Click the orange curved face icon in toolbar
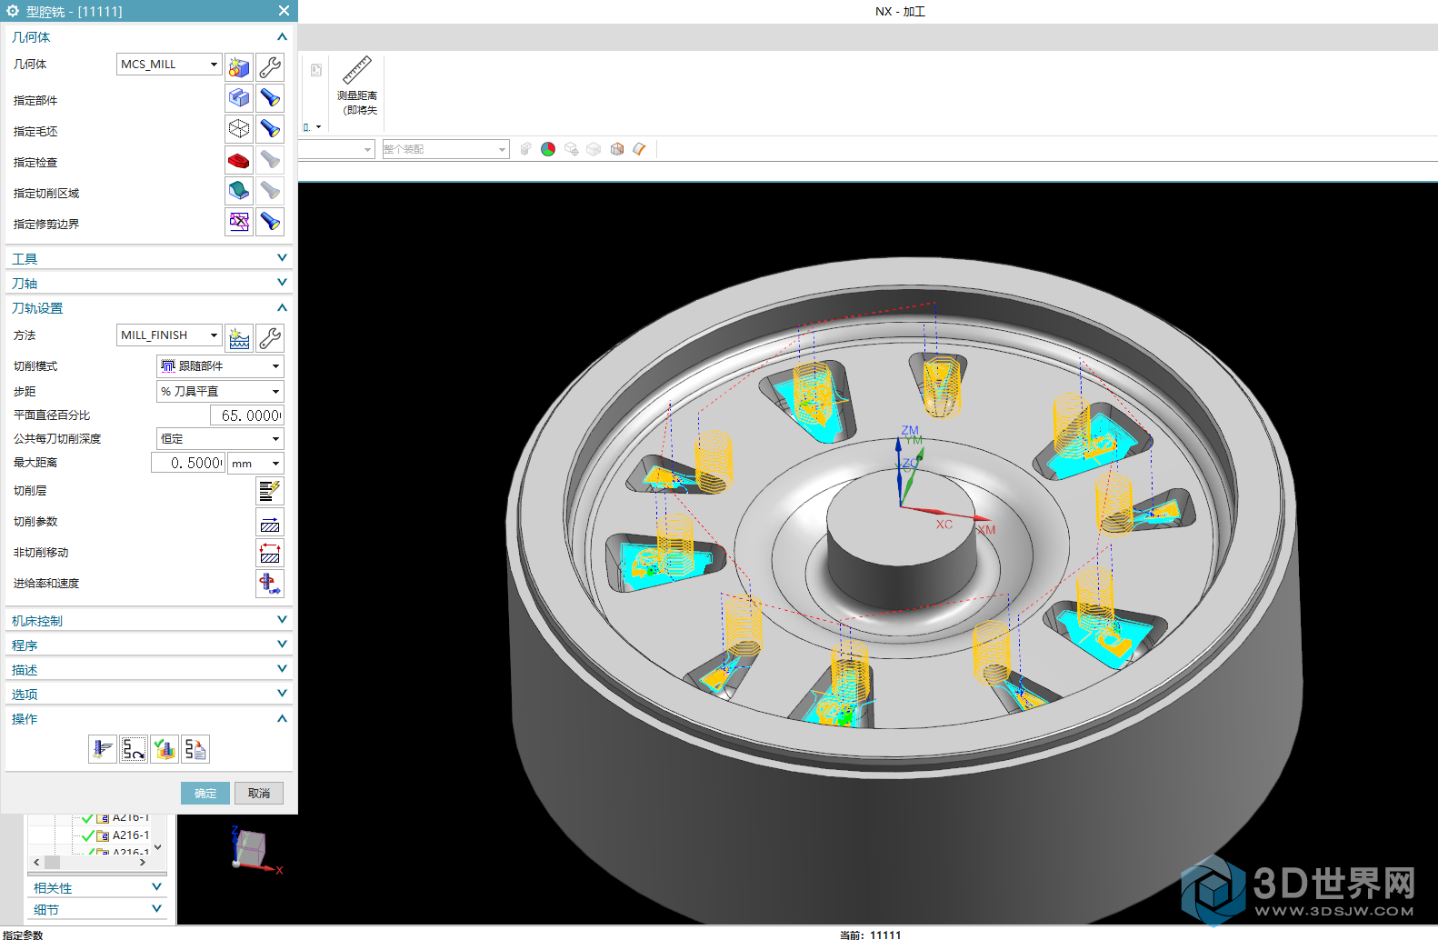Image resolution: width=1438 pixels, height=940 pixels. coord(640,149)
